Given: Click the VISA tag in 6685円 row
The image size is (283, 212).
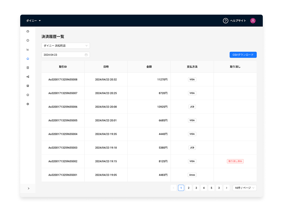Looking at the screenshot, I should coord(192,120).
